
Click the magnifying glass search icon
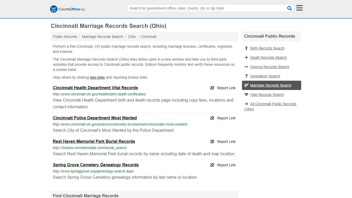tap(290, 8)
